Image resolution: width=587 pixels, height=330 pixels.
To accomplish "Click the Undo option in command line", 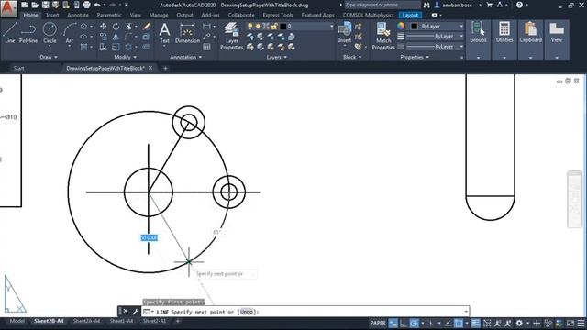I will 247,312.
